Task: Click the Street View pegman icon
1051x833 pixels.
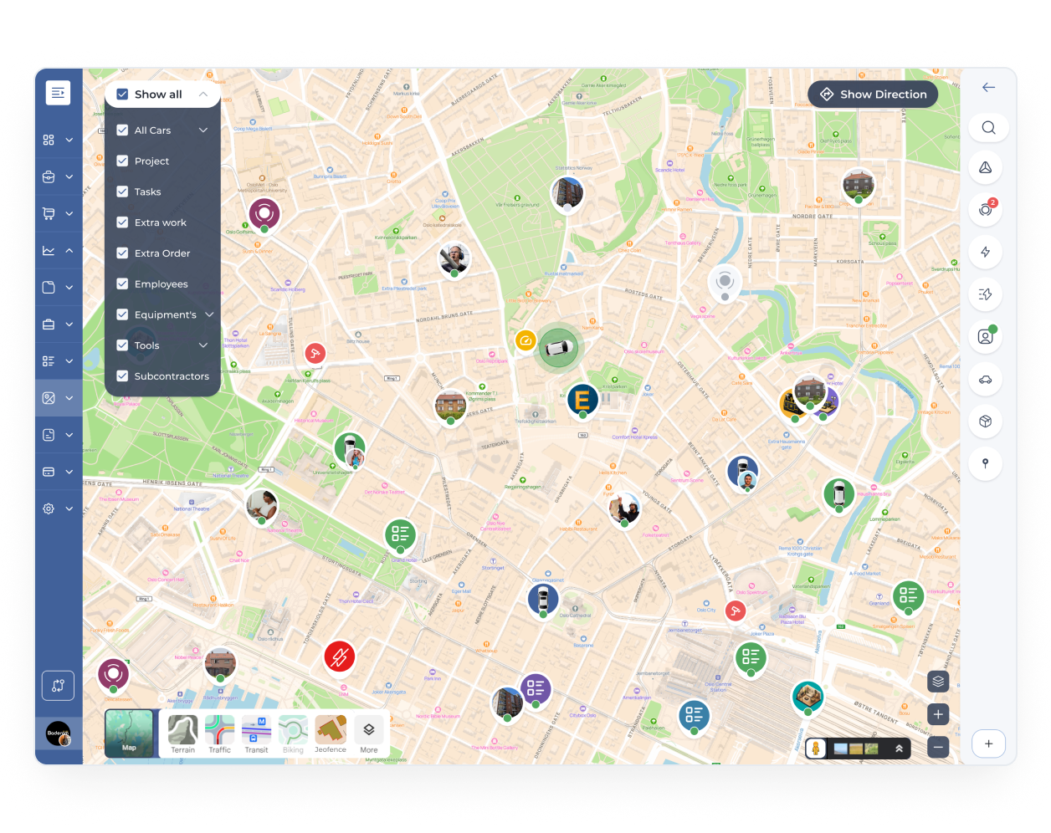Action: click(816, 749)
